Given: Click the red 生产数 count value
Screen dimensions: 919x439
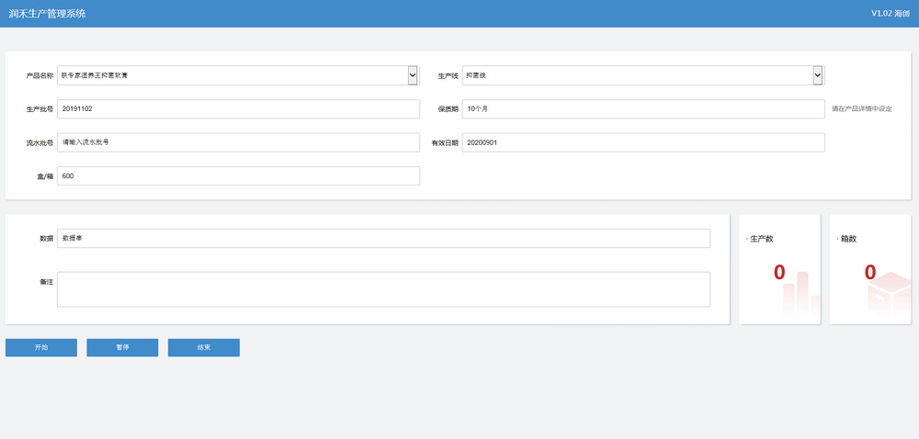Looking at the screenshot, I should click(x=779, y=272).
